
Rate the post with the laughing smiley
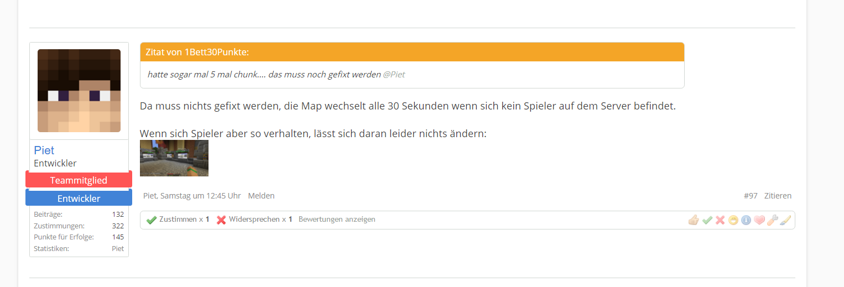pos(733,220)
